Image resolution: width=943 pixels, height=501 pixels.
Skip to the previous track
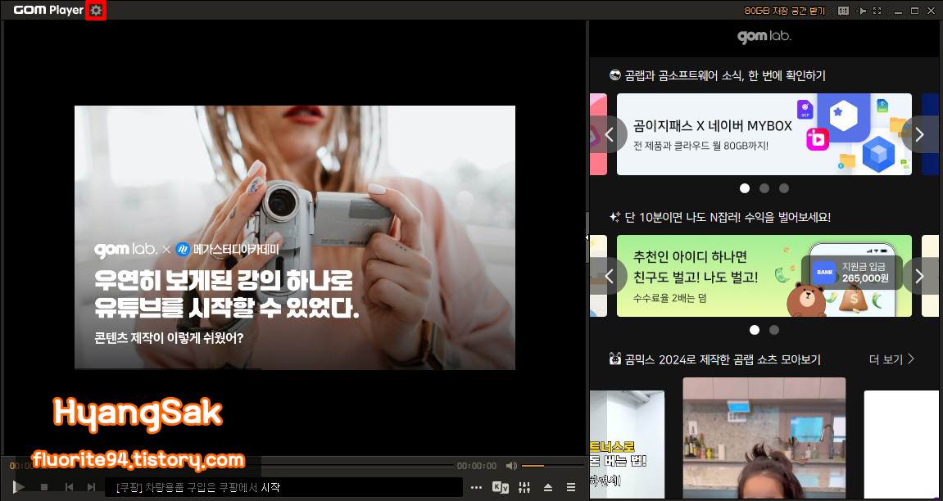click(69, 487)
